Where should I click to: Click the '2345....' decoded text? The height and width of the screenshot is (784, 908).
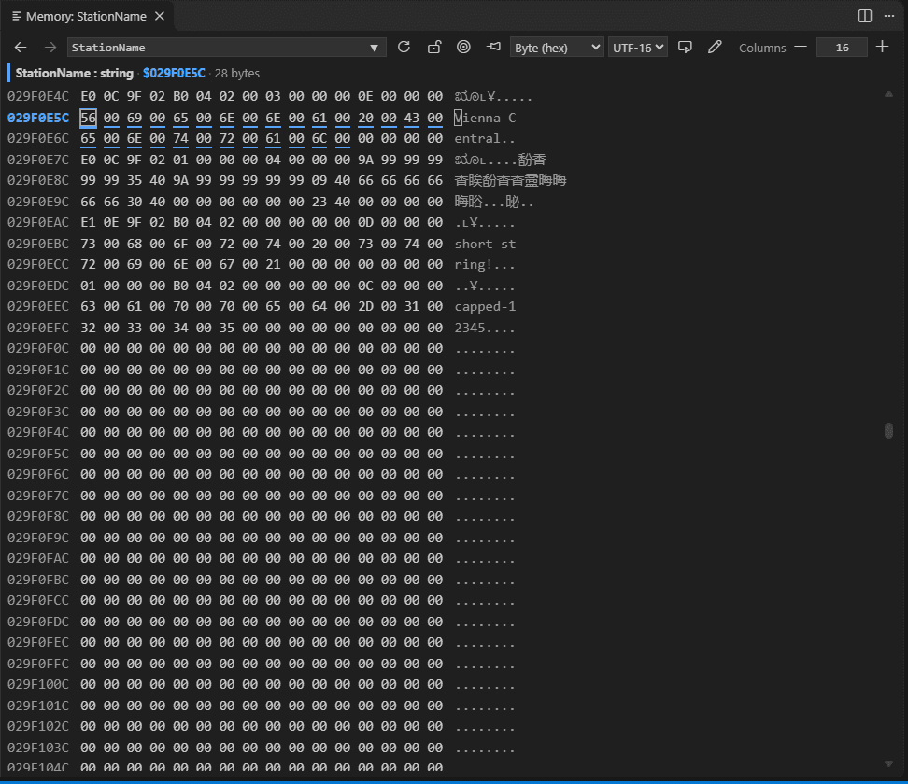click(x=485, y=328)
